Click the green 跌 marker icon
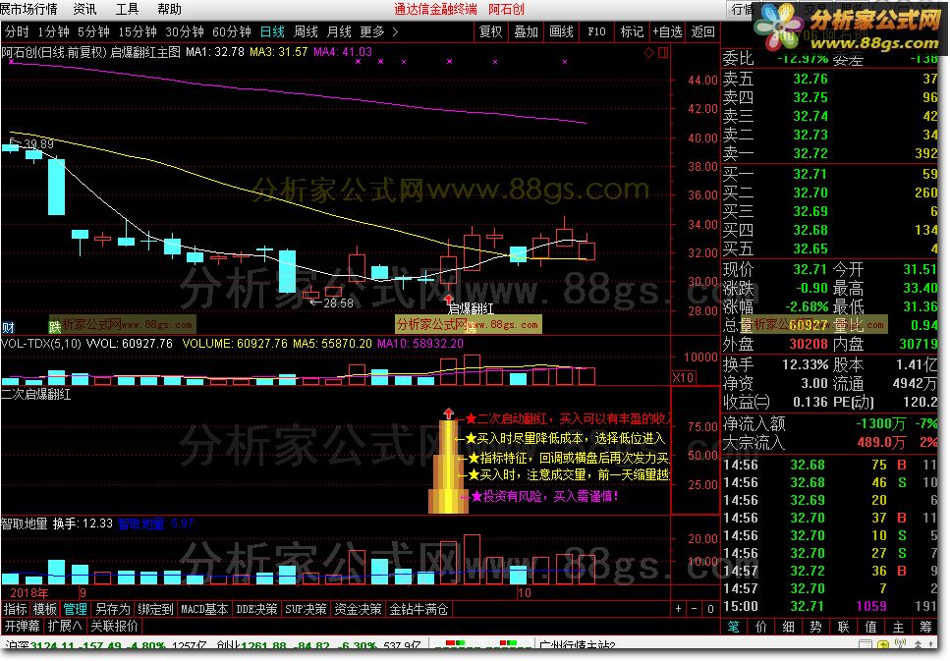 point(55,327)
